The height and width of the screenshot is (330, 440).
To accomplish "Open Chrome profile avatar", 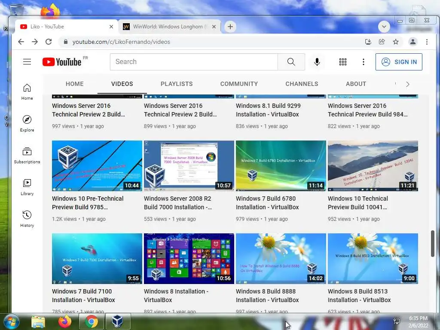I will pos(413,42).
